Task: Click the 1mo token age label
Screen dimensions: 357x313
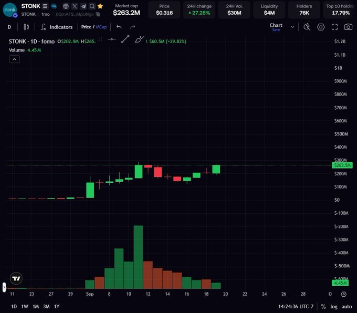Action: 46,14
